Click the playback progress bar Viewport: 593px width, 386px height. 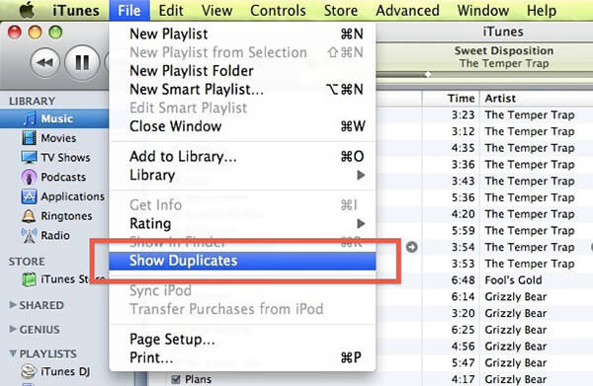coord(484,74)
